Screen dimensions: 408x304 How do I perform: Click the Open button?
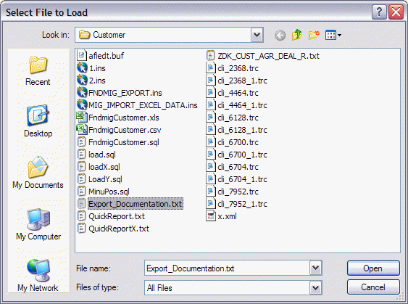point(373,268)
